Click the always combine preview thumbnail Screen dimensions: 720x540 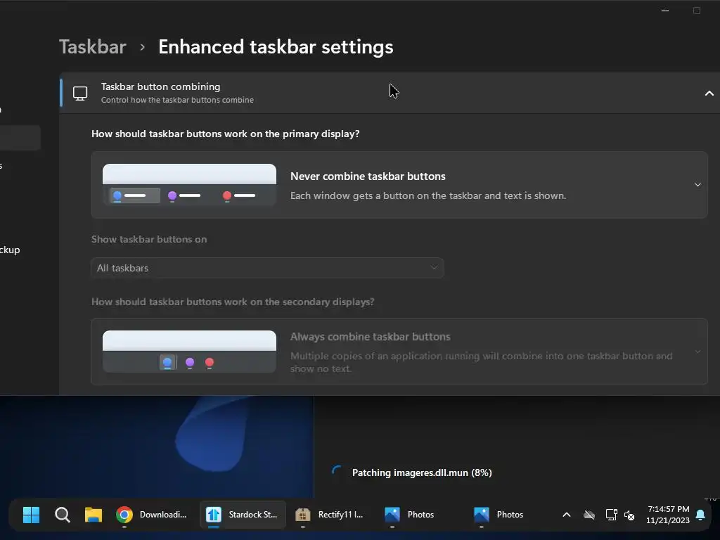click(189, 352)
